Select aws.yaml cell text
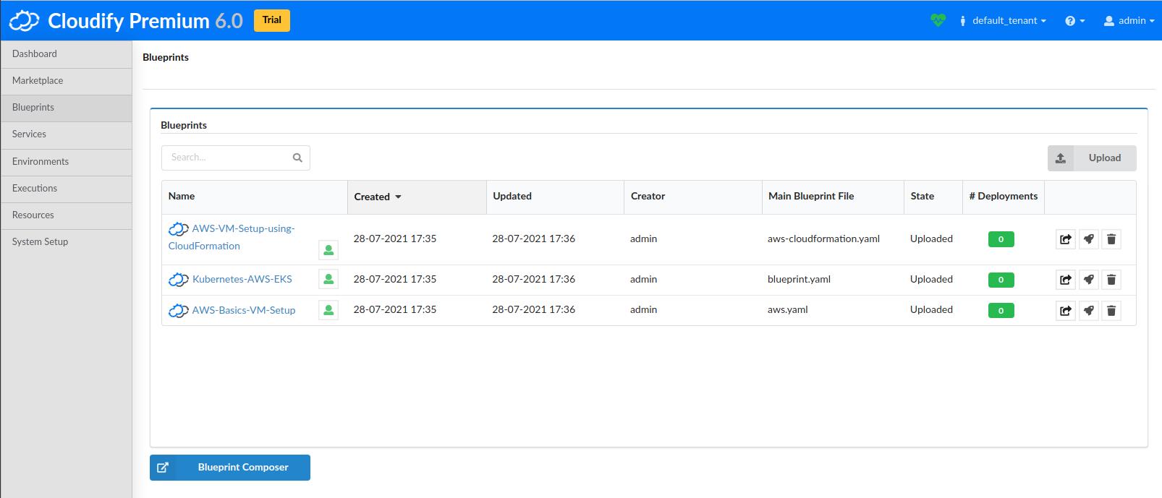Image resolution: width=1162 pixels, height=498 pixels. pos(788,310)
